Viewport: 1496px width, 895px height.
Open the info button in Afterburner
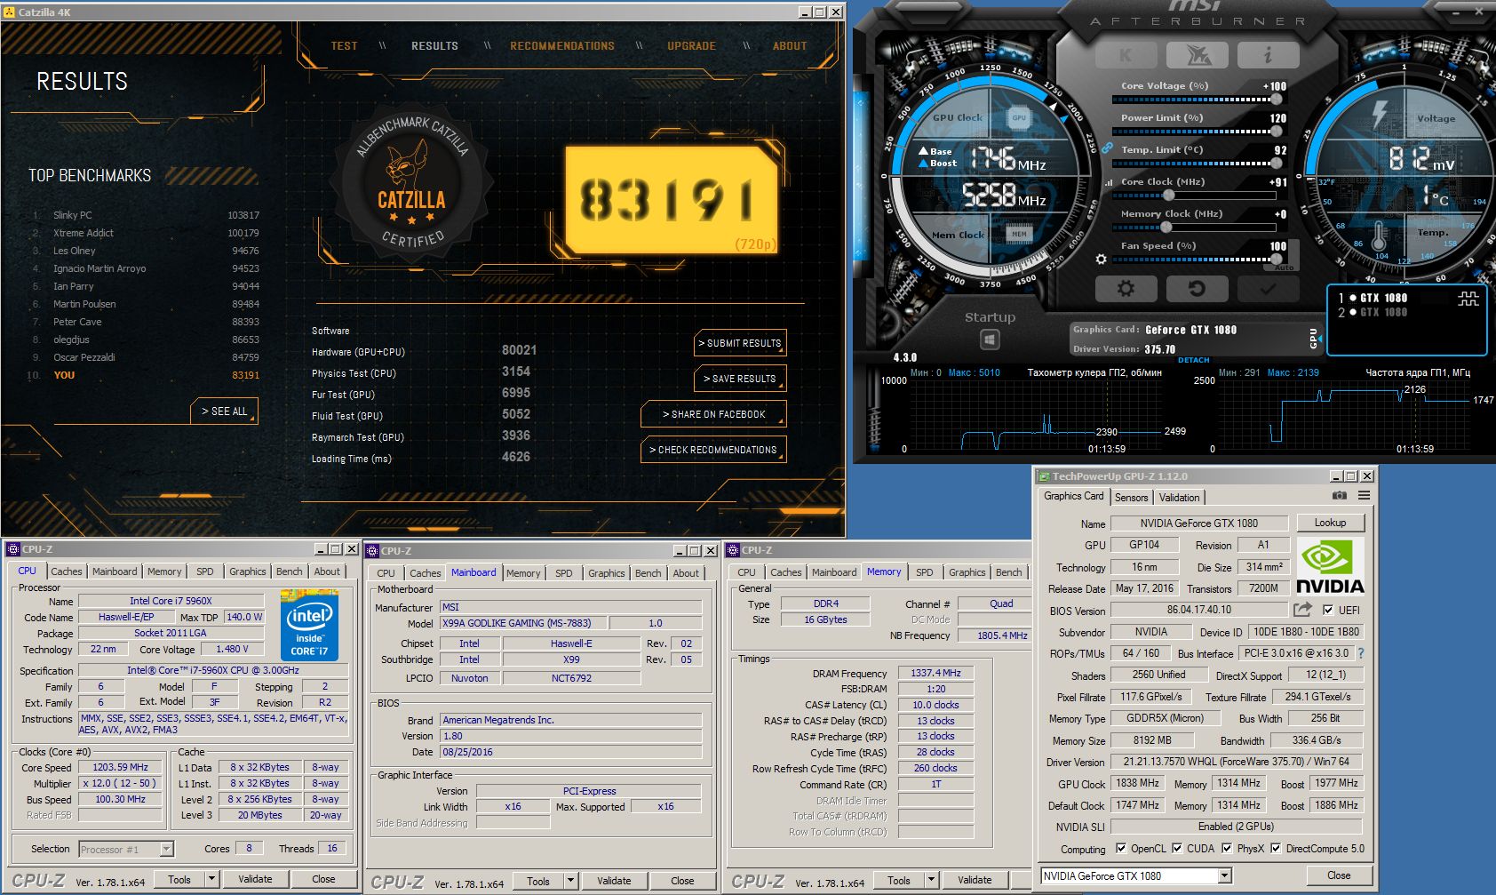click(x=1269, y=55)
